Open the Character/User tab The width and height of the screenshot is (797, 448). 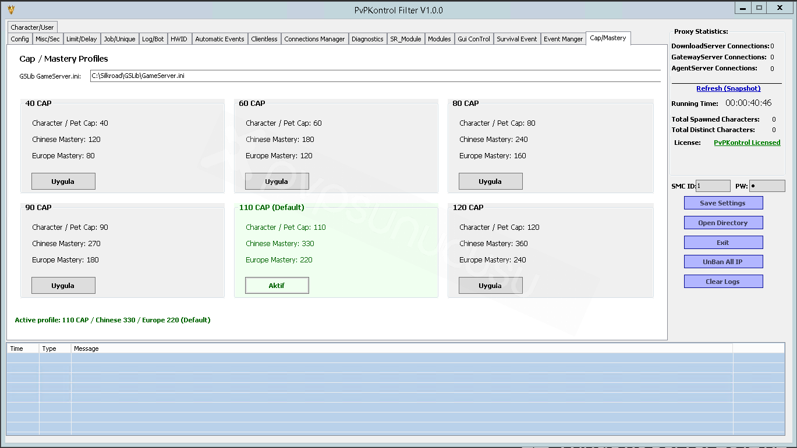tap(33, 27)
